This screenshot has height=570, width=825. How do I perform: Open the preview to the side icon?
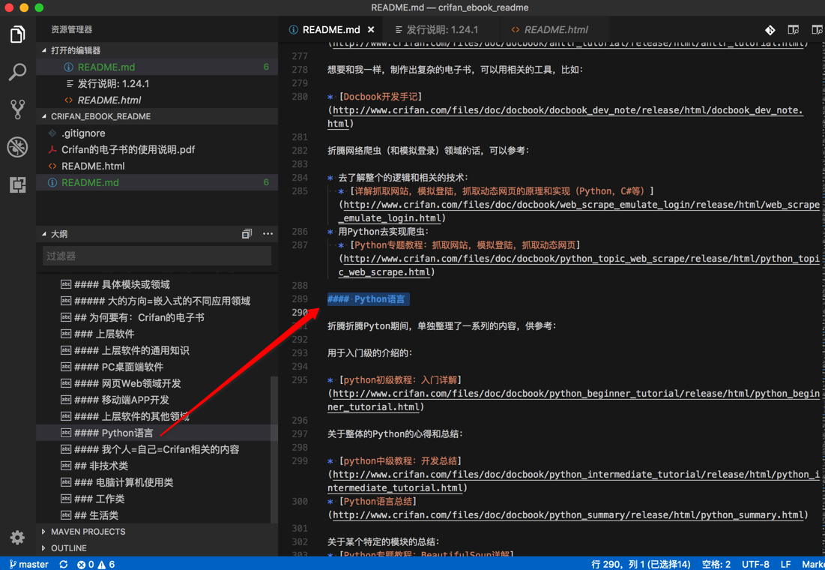(793, 29)
